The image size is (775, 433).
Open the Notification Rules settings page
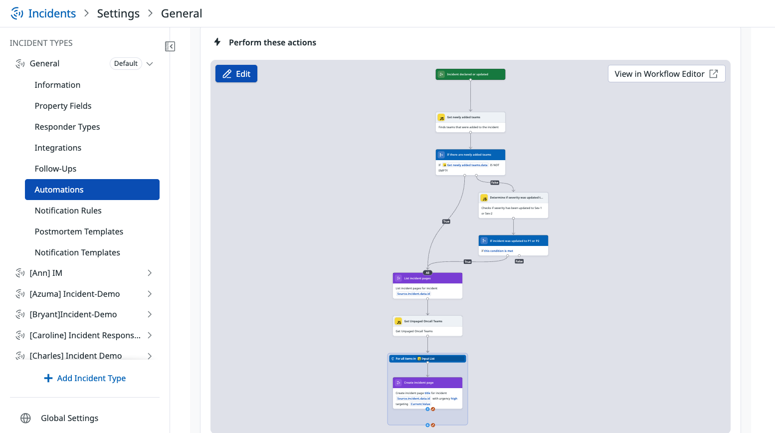click(68, 211)
